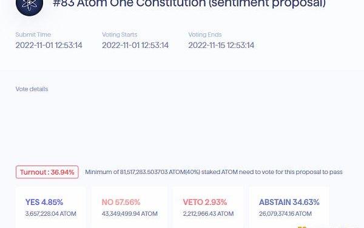This screenshot has height=228, width=364.
Task: Click the minimum staked ATOM quorum message
Action: pyautogui.click(x=214, y=172)
